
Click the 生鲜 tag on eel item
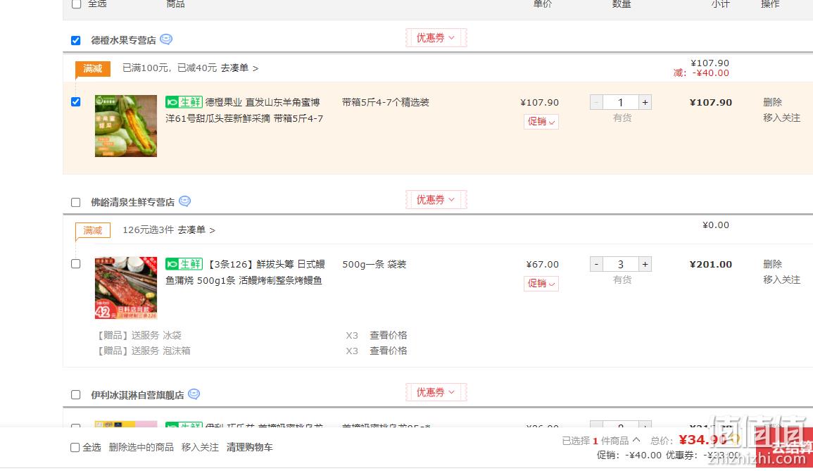(184, 264)
